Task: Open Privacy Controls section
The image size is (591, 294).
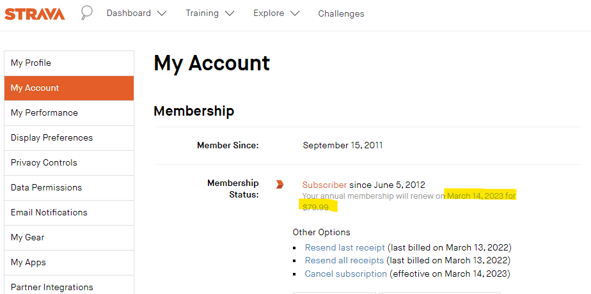Action: pos(69,162)
